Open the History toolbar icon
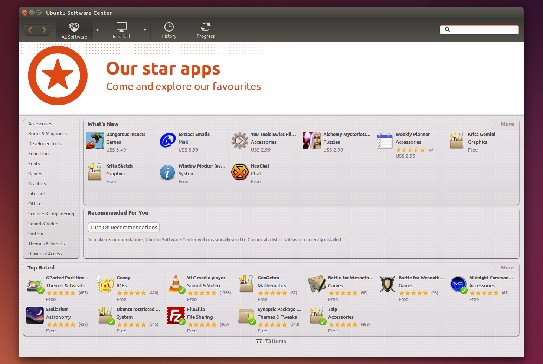Image resolution: width=543 pixels, height=364 pixels. pos(169,30)
